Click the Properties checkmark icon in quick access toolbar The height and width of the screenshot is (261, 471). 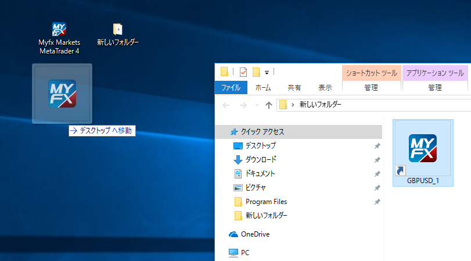pyautogui.click(x=243, y=72)
